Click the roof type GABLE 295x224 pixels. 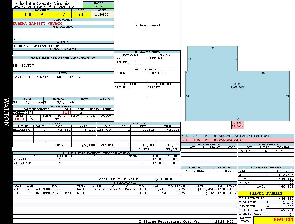click(x=120, y=73)
